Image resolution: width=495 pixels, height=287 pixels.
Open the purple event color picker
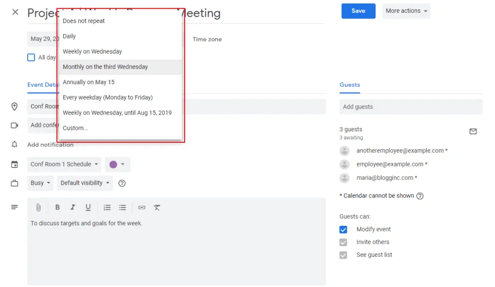tap(117, 164)
